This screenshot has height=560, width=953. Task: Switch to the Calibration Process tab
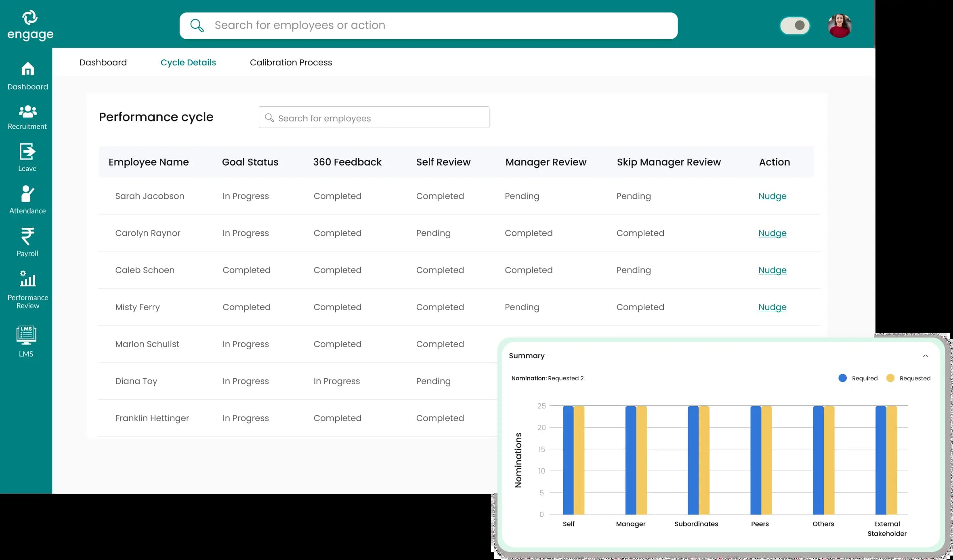coord(291,62)
